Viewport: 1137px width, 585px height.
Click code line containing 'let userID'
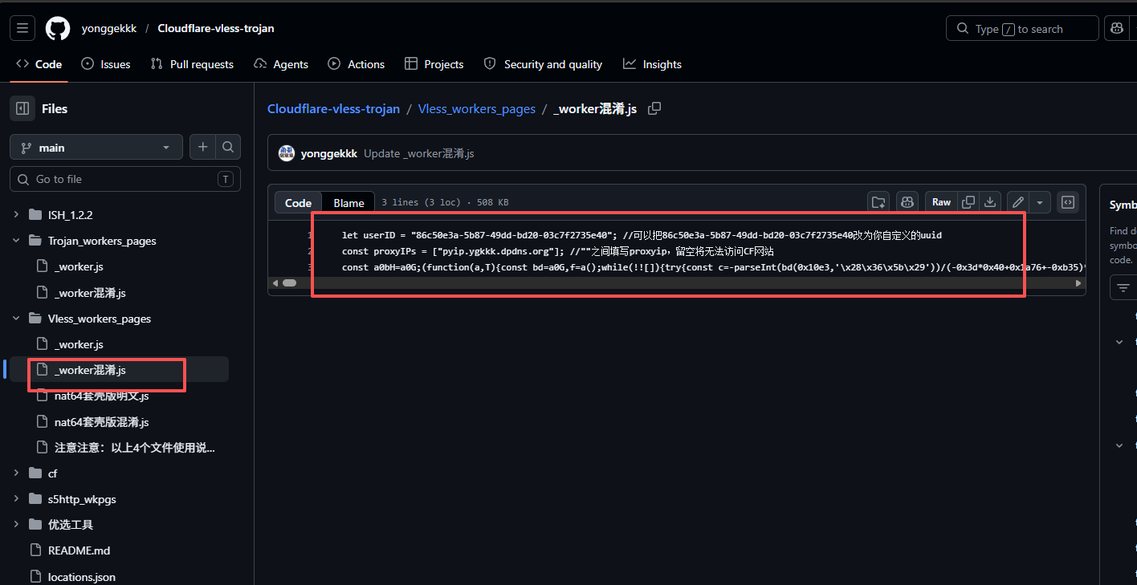pyautogui.click(x=642, y=236)
